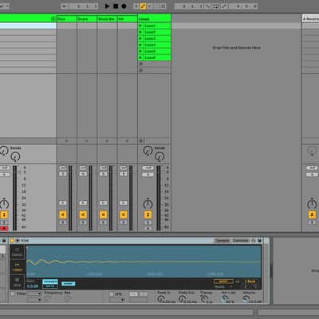Toggle the Kick device activator yellow button
The height and width of the screenshot is (319, 319).
pos(12,241)
